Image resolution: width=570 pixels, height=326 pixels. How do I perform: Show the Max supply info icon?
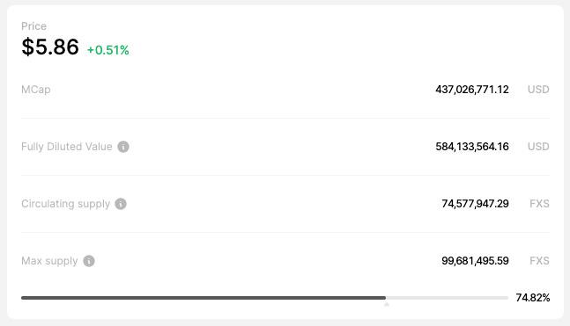pos(89,261)
